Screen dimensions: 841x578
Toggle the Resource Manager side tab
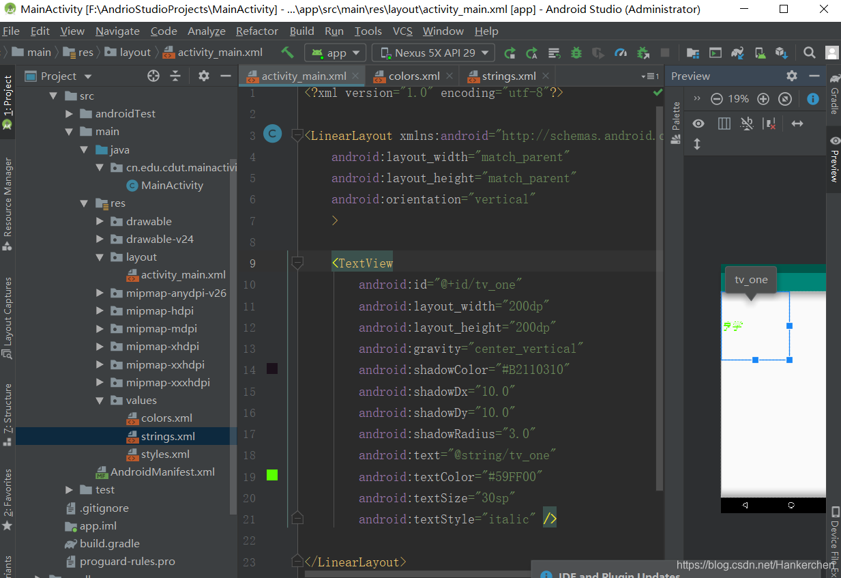pos(8,203)
